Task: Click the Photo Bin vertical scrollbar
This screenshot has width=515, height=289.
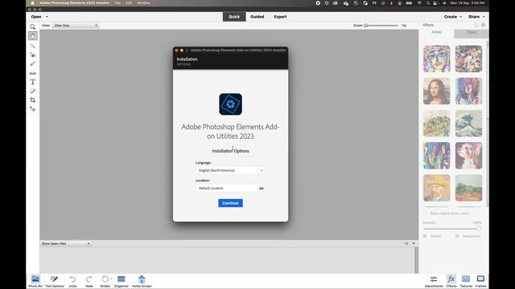Action: [417, 260]
